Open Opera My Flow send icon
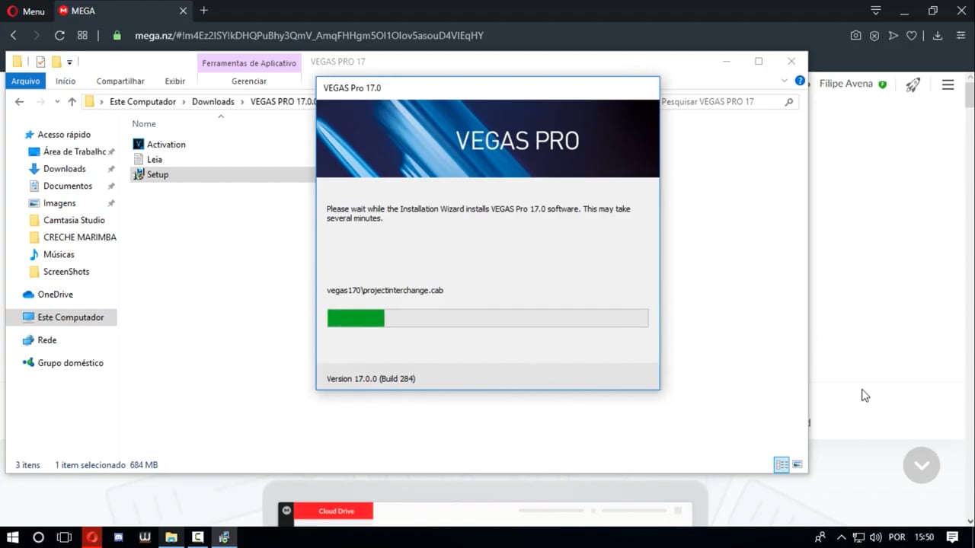Screen dimensions: 975x548 pos(893,35)
